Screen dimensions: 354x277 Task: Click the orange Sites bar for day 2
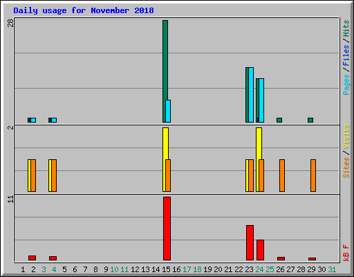tap(33, 175)
